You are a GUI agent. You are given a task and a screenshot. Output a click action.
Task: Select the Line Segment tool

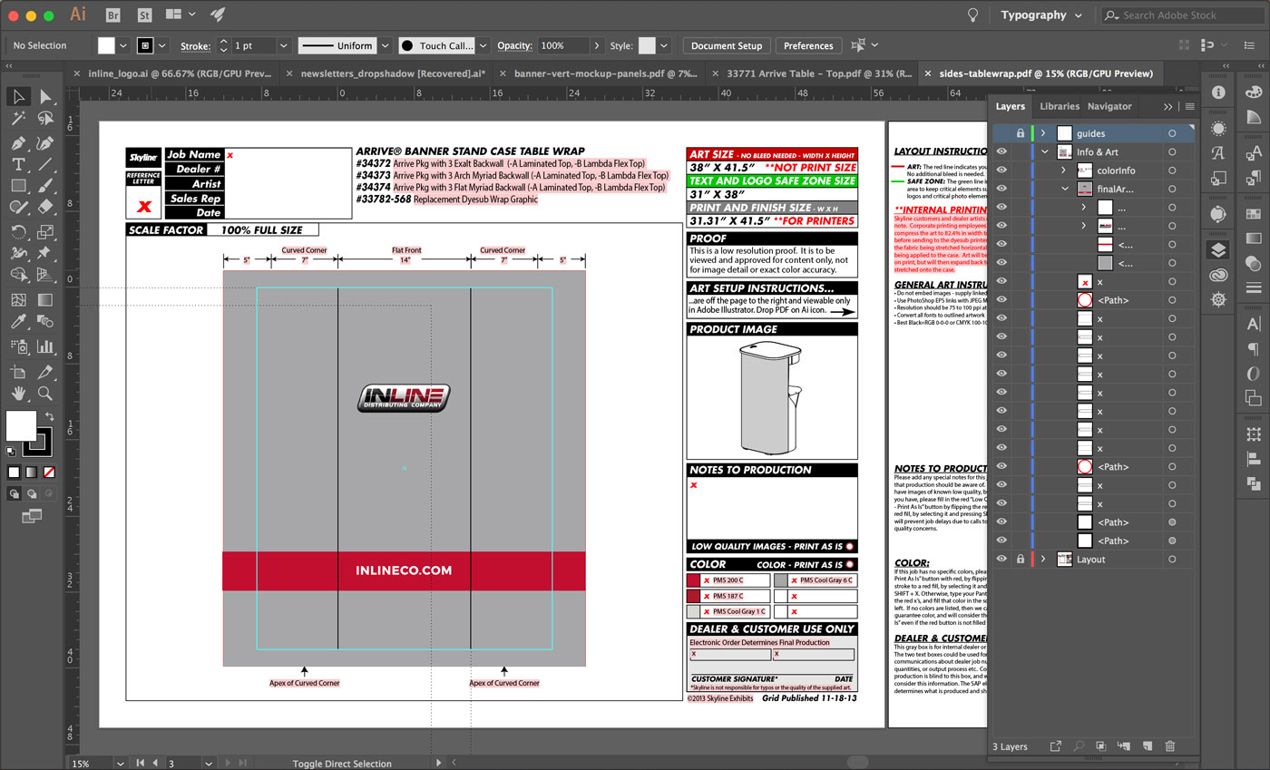[x=45, y=164]
